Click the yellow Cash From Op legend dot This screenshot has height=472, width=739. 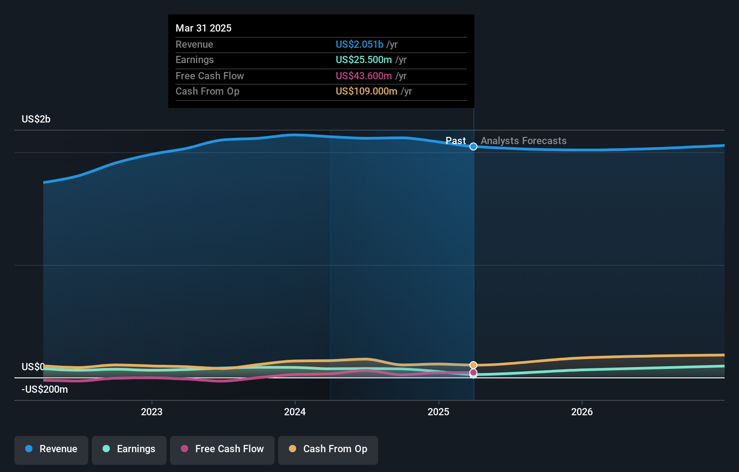(x=293, y=449)
